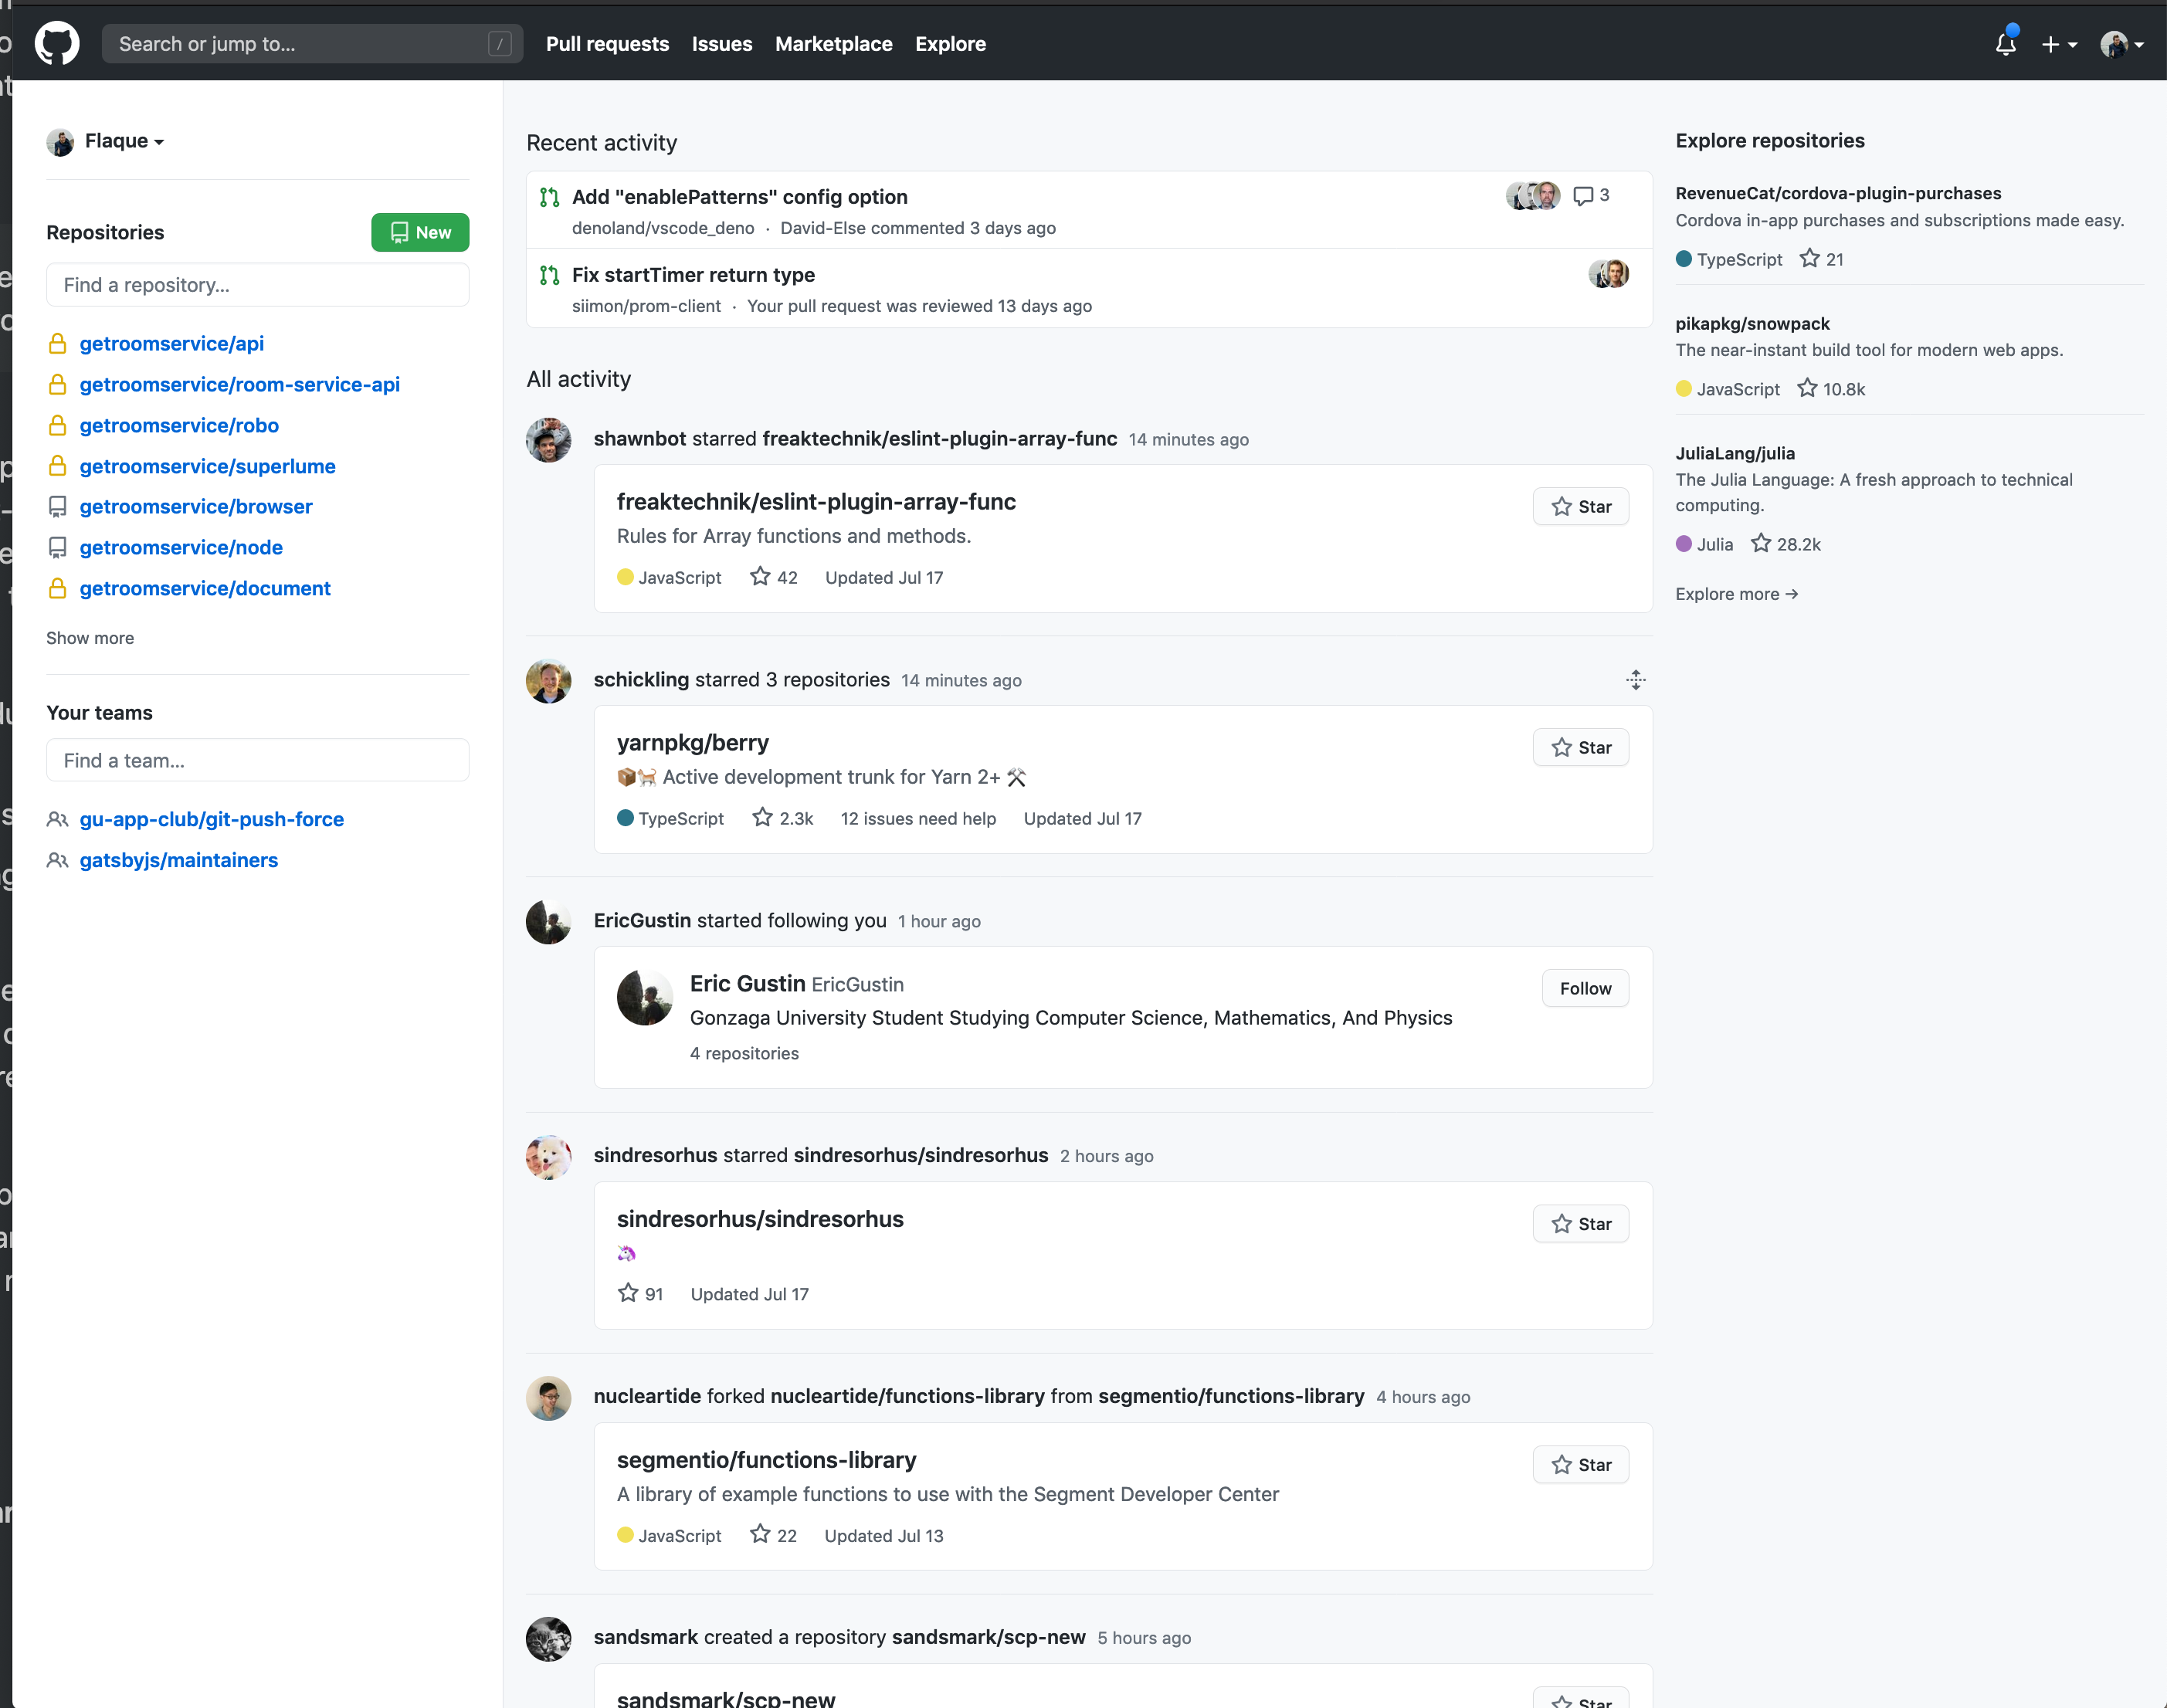The height and width of the screenshot is (1708, 2167).
Task: Open 12 issues need help link
Action: click(x=918, y=818)
